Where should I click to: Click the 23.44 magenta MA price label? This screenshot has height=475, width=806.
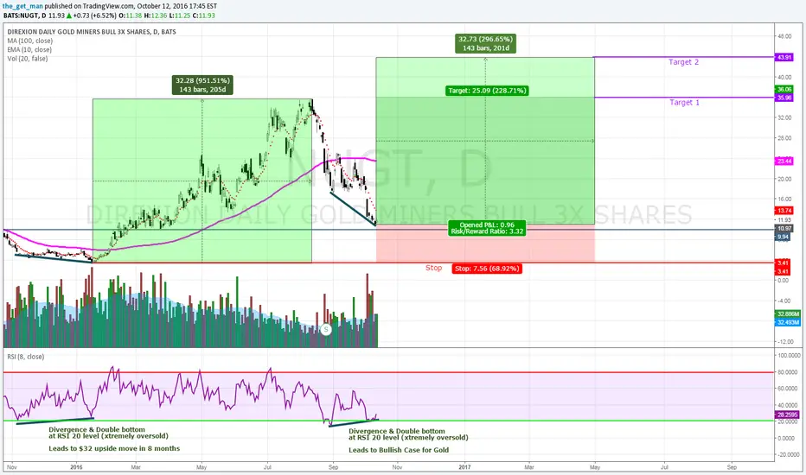click(x=784, y=161)
